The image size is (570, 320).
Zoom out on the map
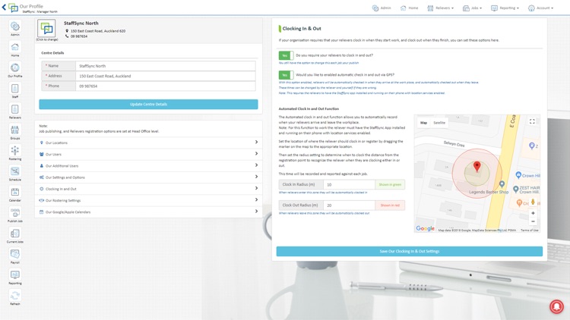pos(533,221)
